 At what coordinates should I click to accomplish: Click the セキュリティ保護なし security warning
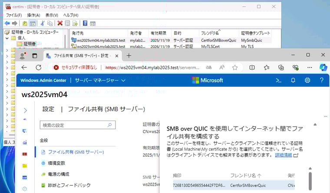click(x=76, y=68)
